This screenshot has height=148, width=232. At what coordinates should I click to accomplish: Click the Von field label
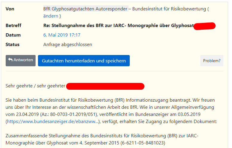(x=10, y=9)
